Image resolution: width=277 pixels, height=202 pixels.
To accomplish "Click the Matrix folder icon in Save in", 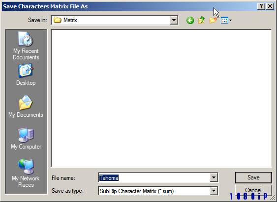I will coord(58,20).
